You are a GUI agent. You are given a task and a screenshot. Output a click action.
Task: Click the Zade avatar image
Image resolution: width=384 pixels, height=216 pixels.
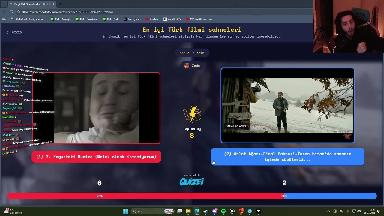click(187, 66)
